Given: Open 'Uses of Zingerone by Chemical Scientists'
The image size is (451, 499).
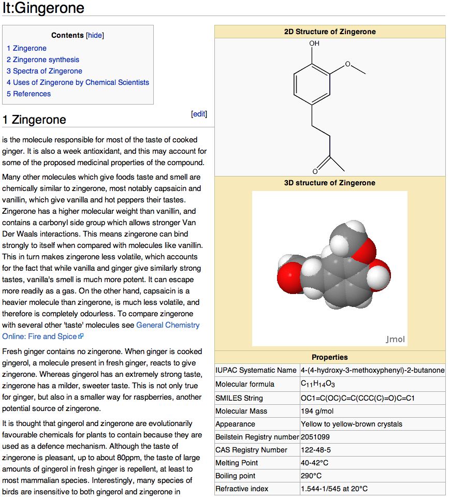Looking at the screenshot, I should [x=78, y=82].
